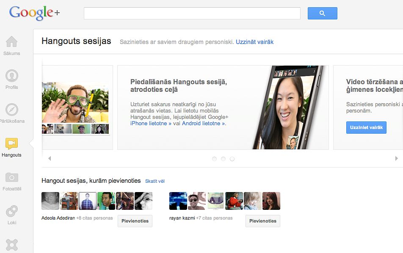Click the +7 citas personas text
The width and height of the screenshot is (403, 253).
point(214,218)
